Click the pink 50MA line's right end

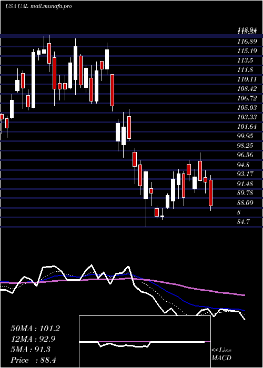244,295
